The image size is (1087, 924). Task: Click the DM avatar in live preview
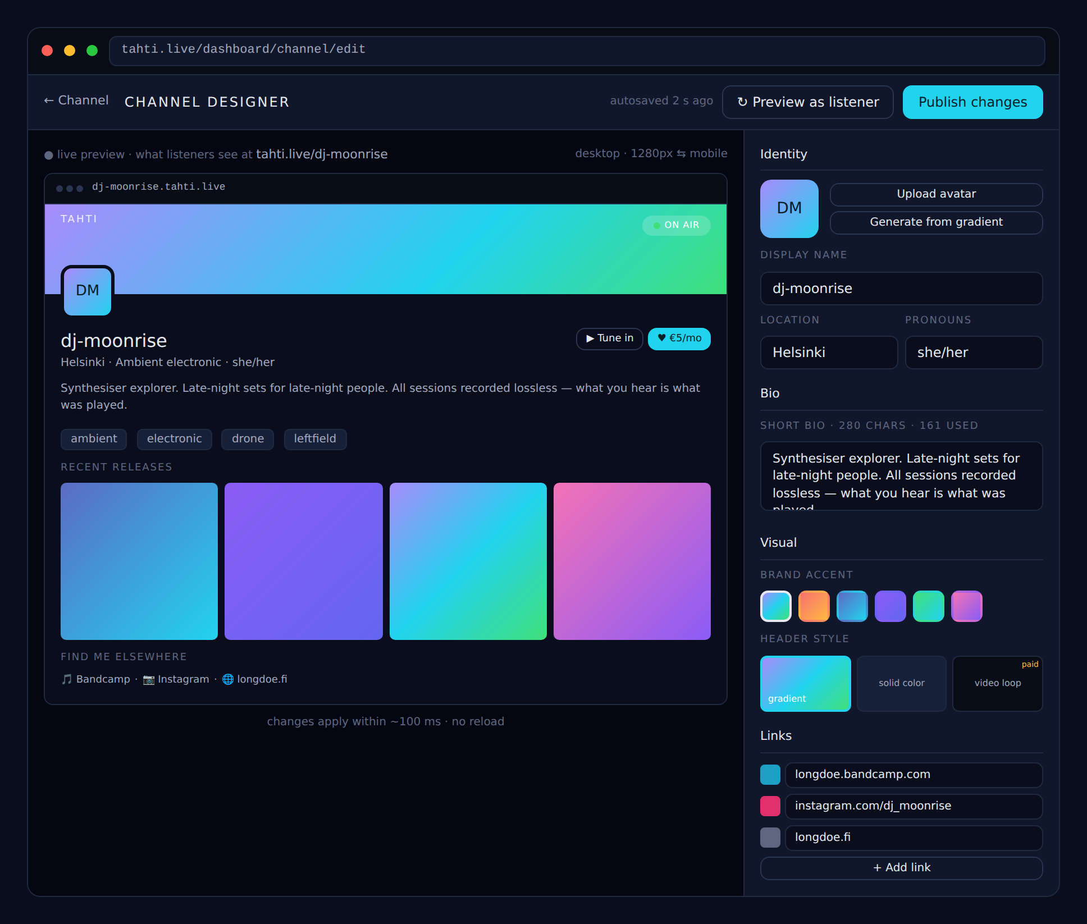[x=88, y=291]
